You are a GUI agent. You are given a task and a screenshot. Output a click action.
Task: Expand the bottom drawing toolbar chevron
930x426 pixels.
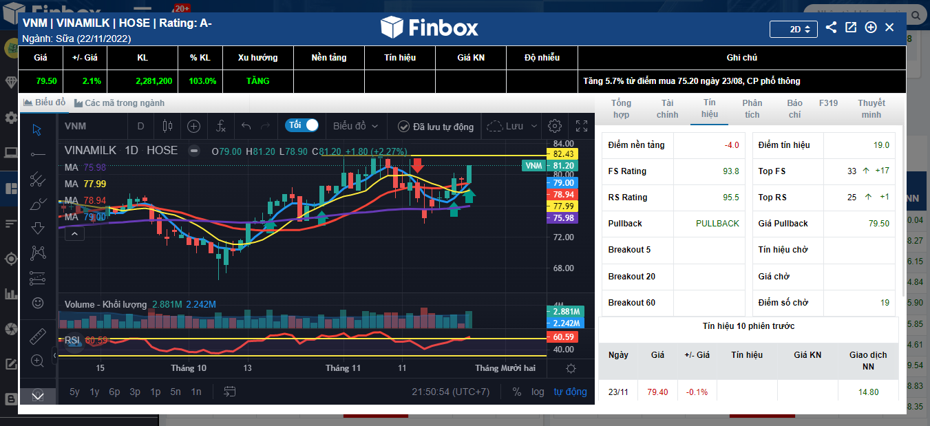(x=38, y=396)
